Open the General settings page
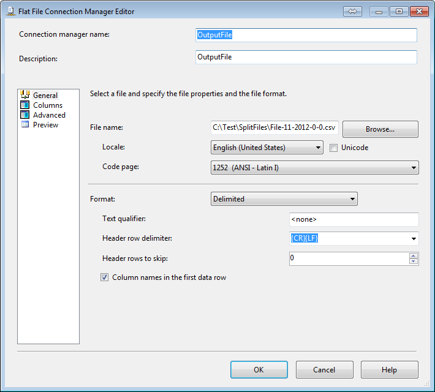This screenshot has width=435, height=392. pos(45,95)
